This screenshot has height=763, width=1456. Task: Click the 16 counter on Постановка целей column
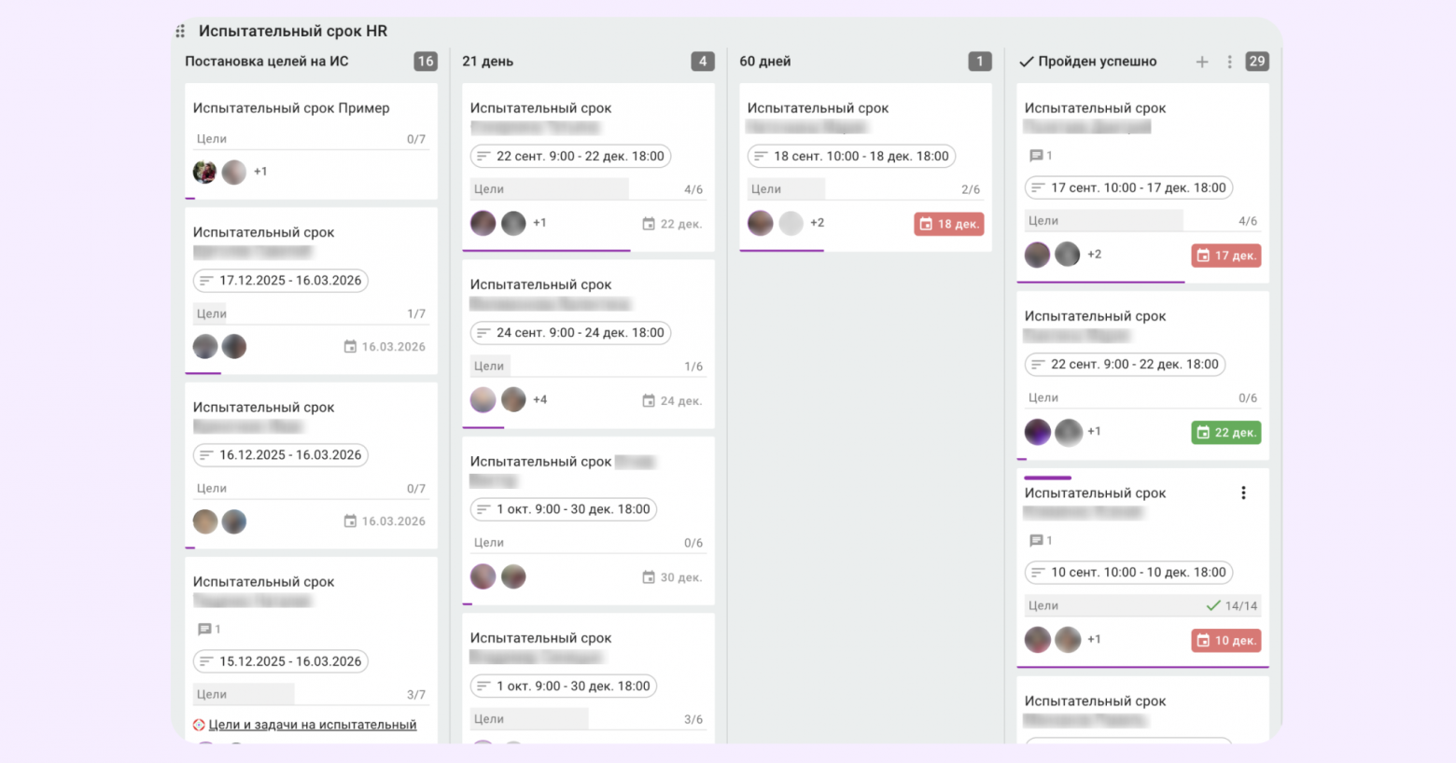point(426,62)
